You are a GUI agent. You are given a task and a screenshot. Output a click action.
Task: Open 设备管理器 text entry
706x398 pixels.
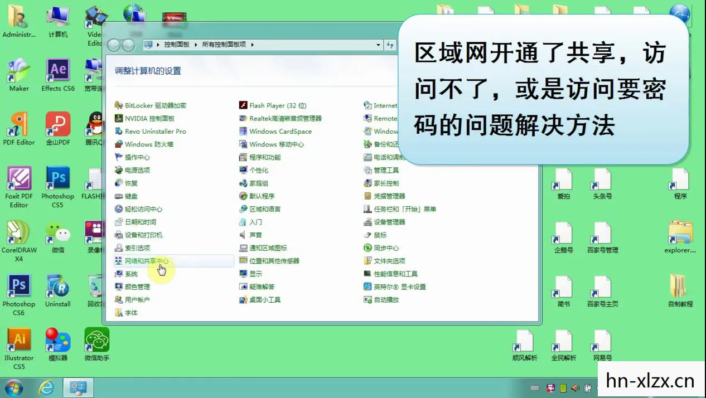point(389,222)
